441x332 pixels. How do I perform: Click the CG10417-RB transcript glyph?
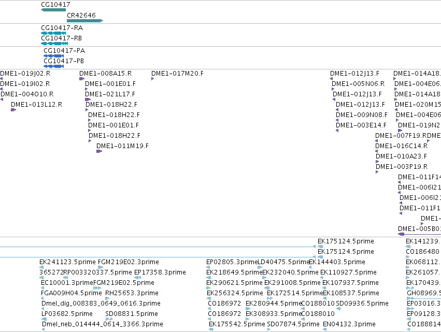click(x=54, y=44)
